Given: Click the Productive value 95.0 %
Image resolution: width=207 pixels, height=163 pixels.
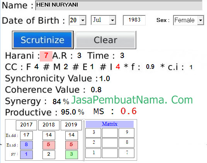Looking at the screenshot, I should tap(73, 112).
